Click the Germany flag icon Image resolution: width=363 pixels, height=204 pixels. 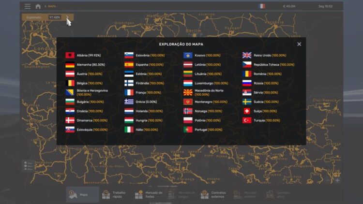[x=70, y=64]
